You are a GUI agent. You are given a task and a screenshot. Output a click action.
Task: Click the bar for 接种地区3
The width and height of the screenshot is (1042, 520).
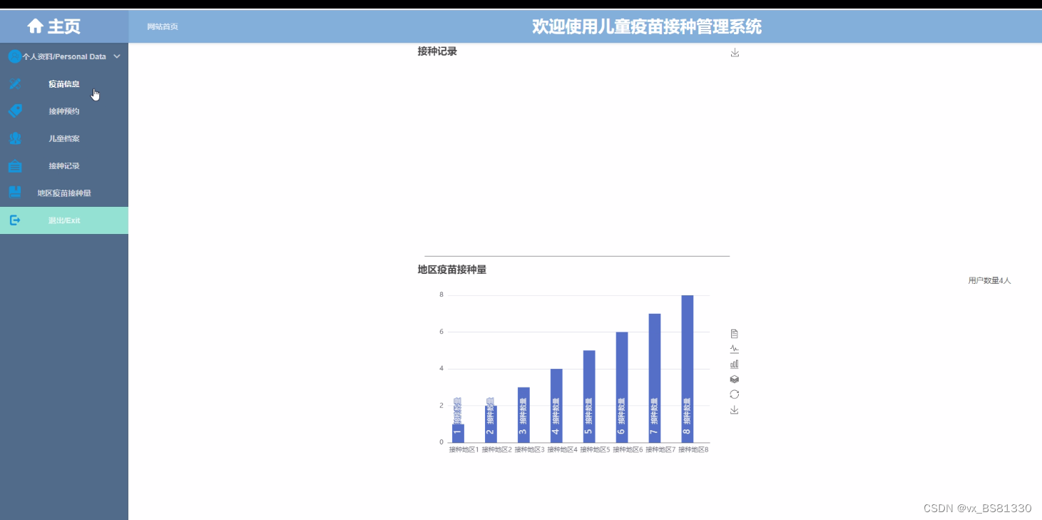(x=523, y=414)
